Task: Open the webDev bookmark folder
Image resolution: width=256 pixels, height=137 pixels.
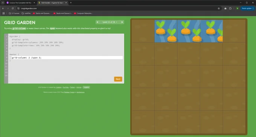Action: 26,14
